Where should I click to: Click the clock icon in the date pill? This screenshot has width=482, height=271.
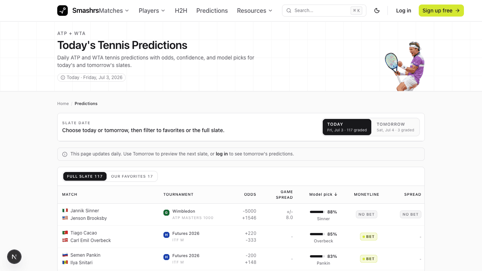tap(63, 78)
